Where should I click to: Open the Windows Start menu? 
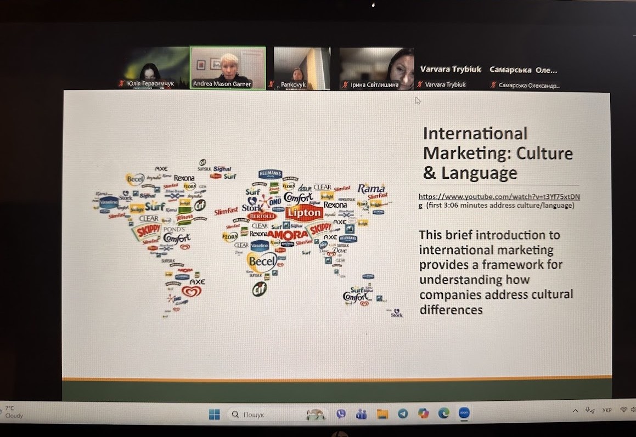[214, 415]
